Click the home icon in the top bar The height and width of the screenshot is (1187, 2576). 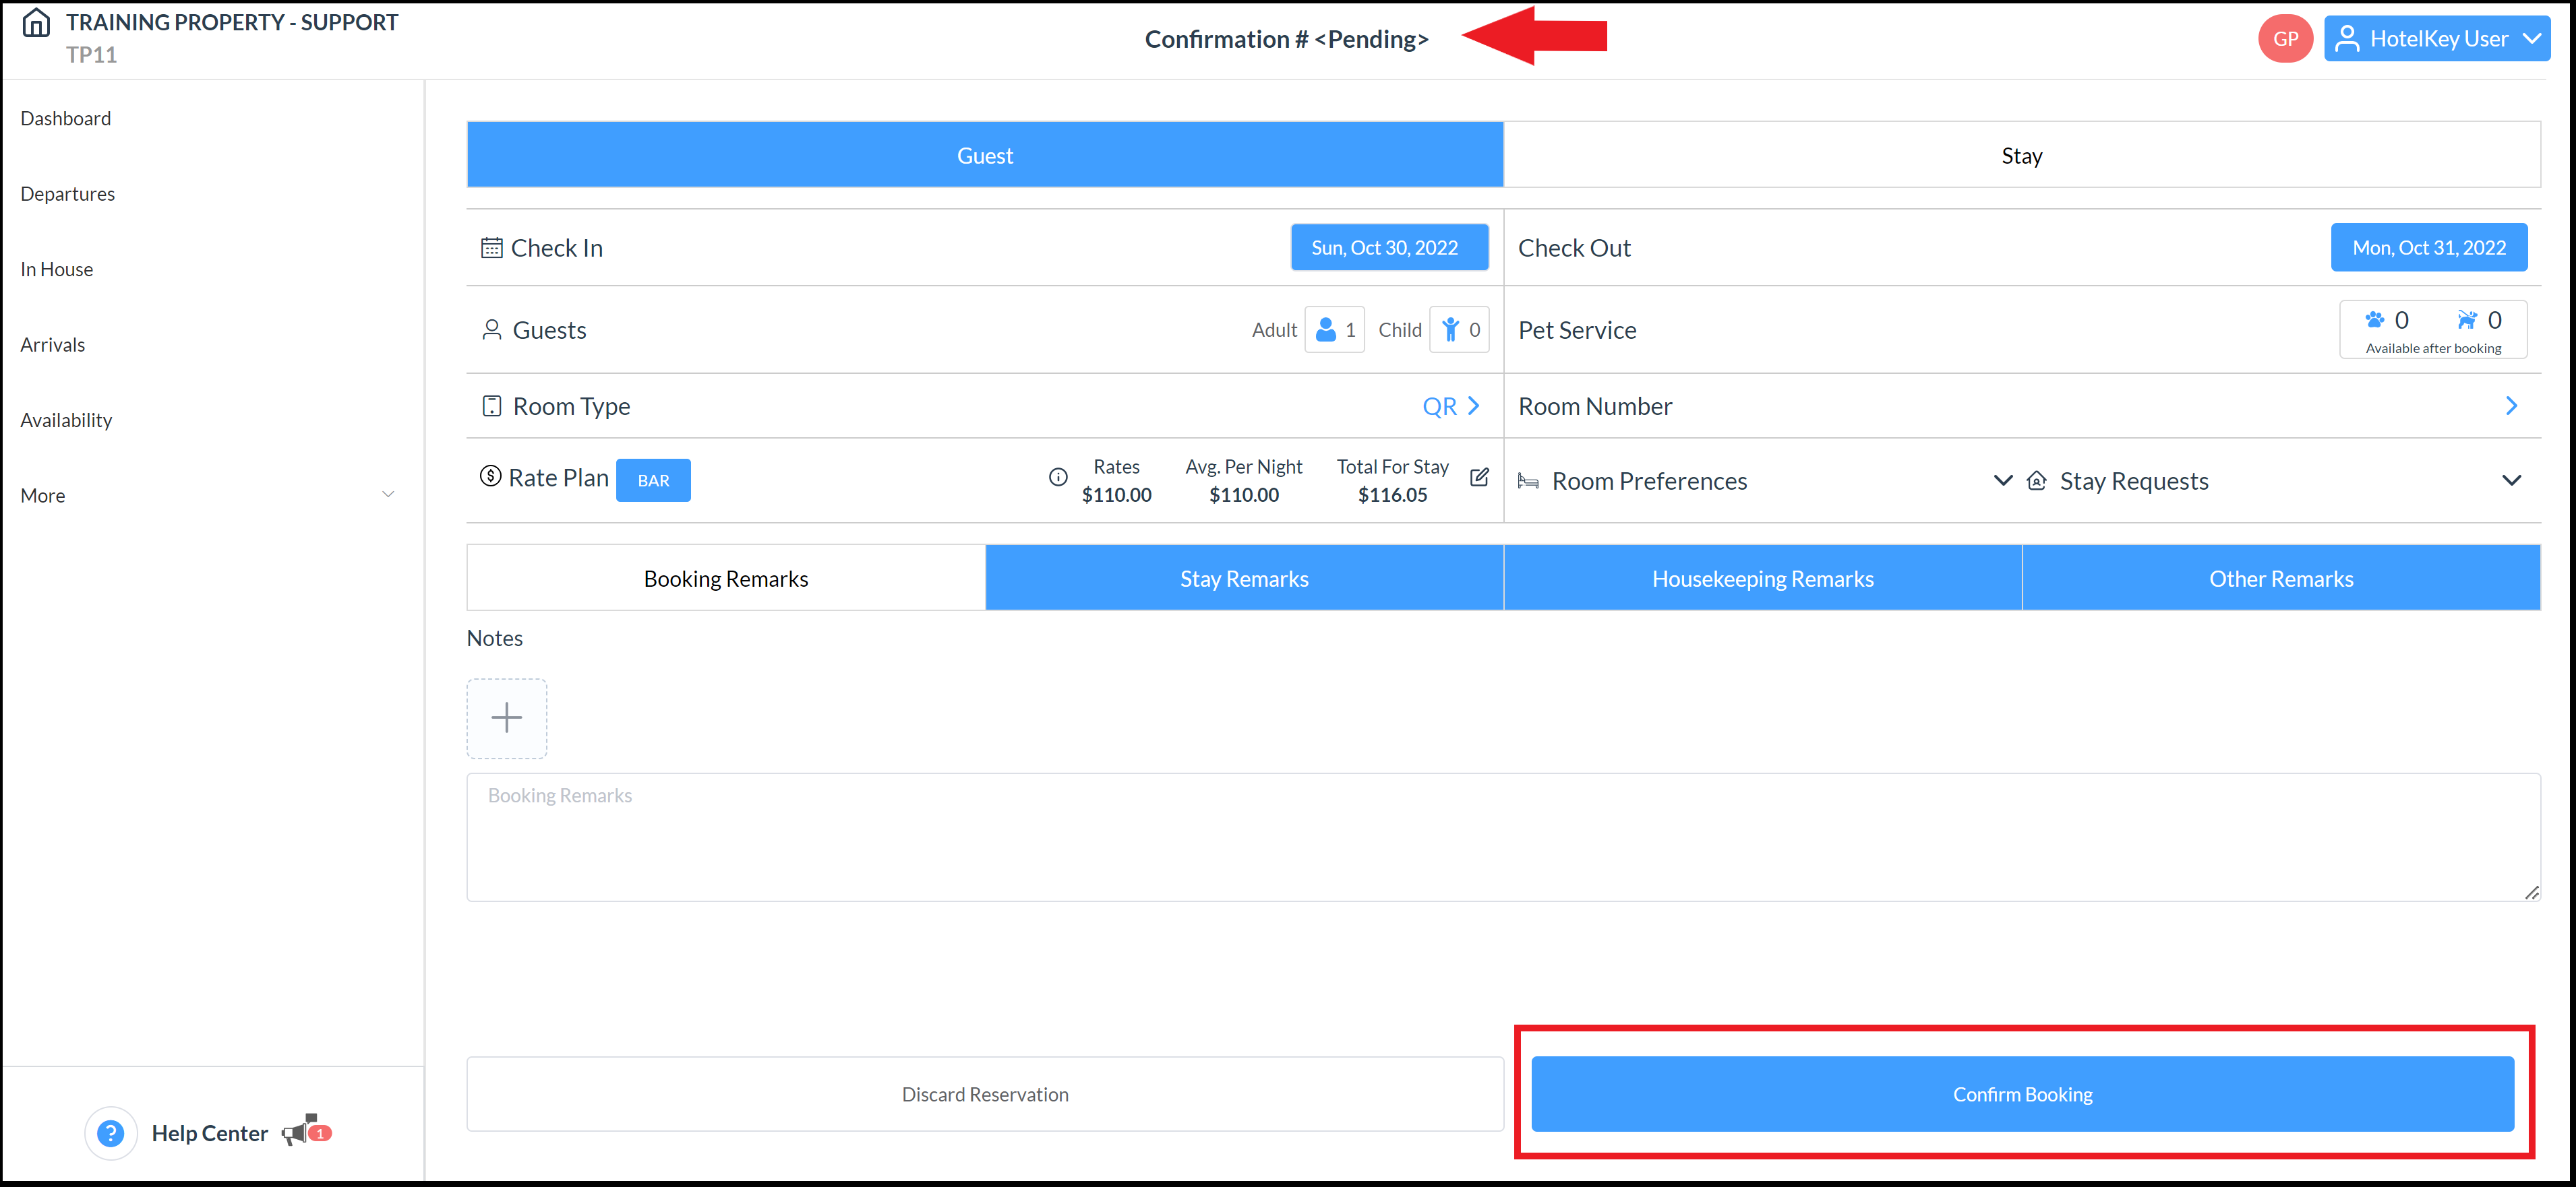point(36,22)
